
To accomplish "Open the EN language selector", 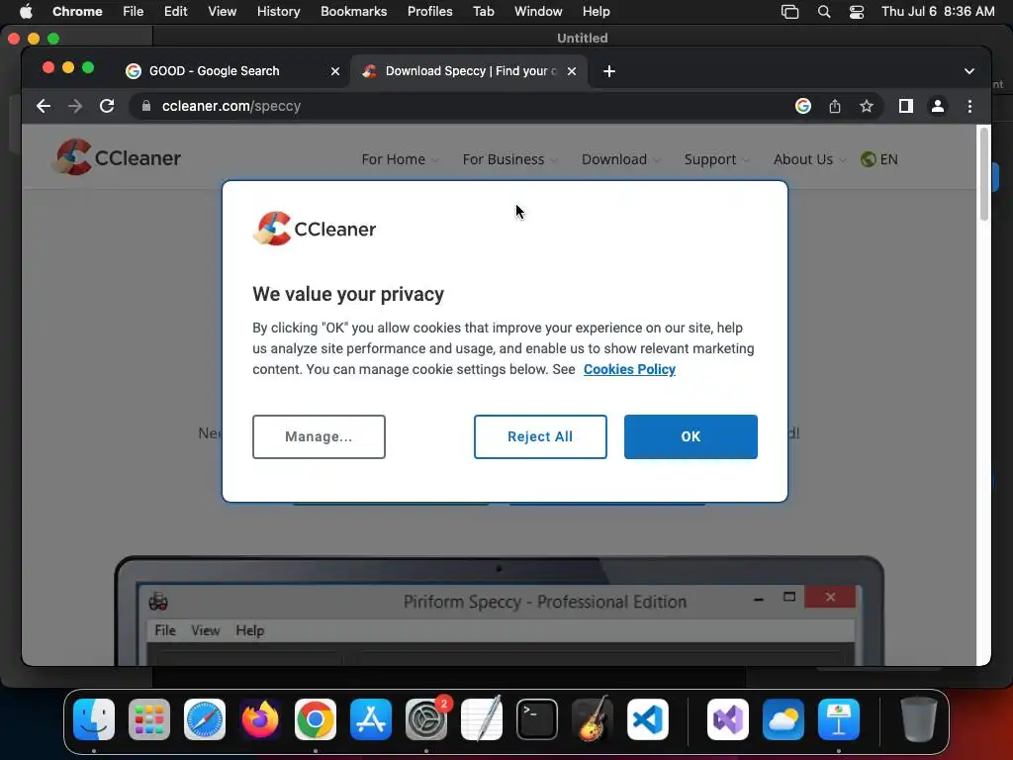I will 879,159.
